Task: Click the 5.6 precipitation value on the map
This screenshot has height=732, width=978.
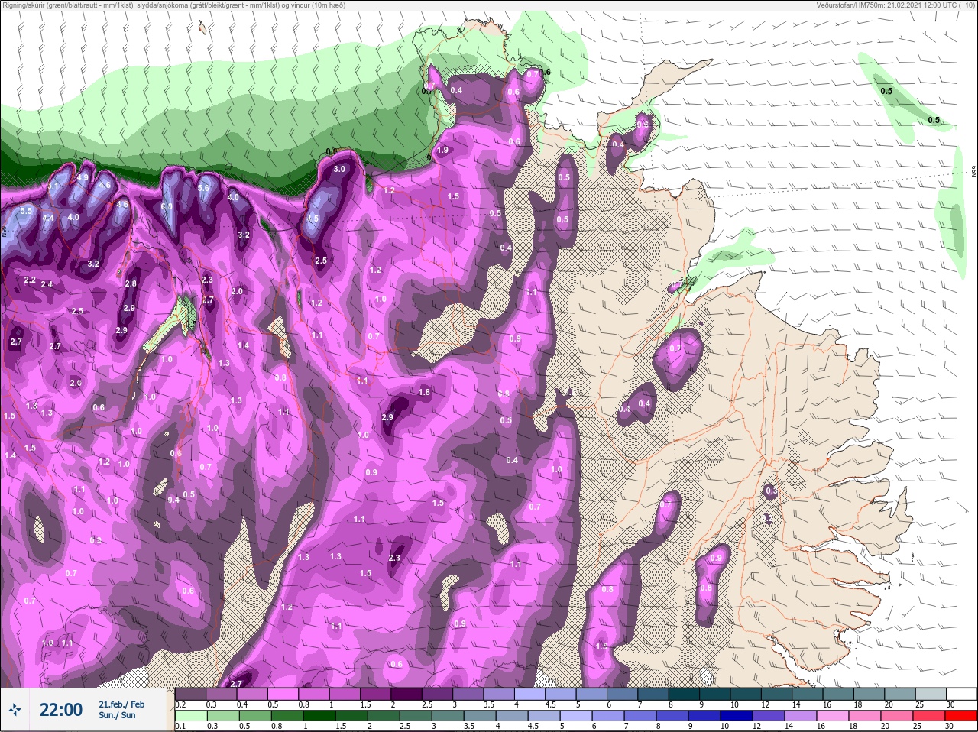Action: tap(203, 188)
